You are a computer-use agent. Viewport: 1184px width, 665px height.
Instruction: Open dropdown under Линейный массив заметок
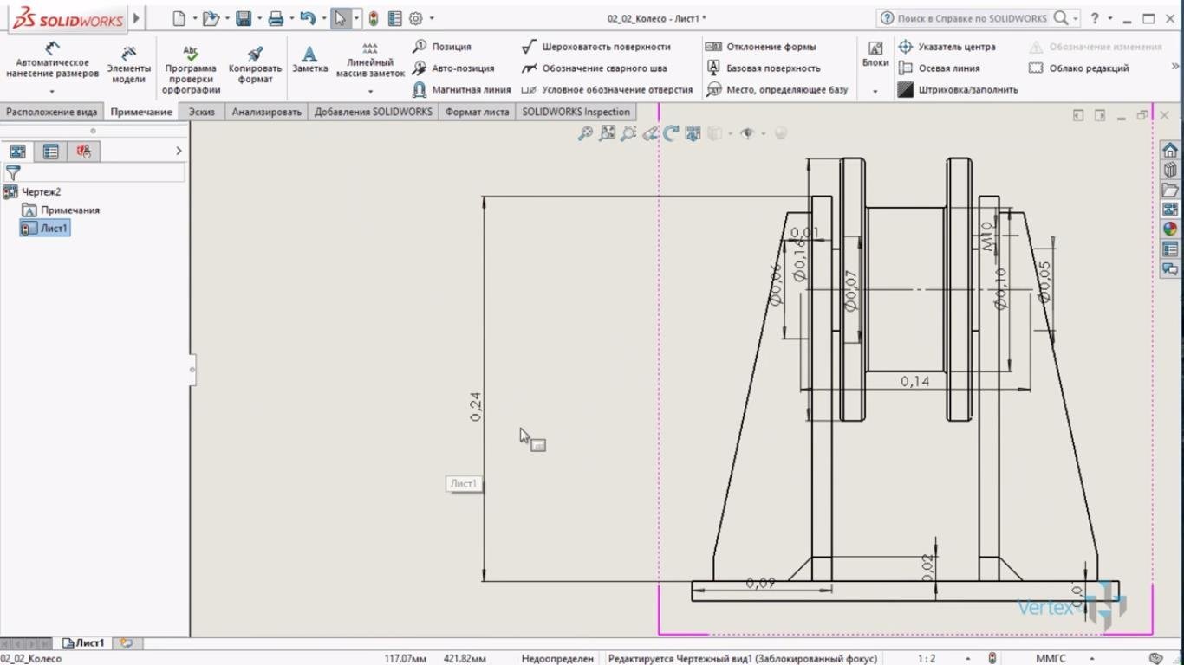(370, 91)
